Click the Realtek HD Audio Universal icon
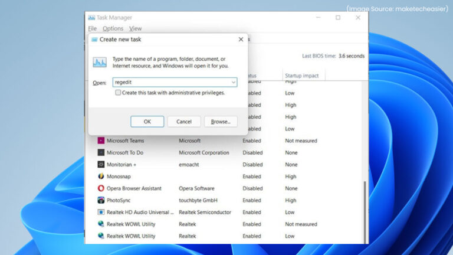Image resolution: width=453 pixels, height=255 pixels. pyautogui.click(x=101, y=212)
